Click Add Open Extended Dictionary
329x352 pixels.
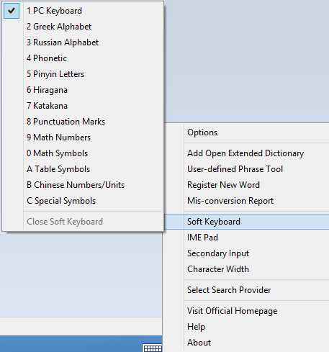point(246,153)
